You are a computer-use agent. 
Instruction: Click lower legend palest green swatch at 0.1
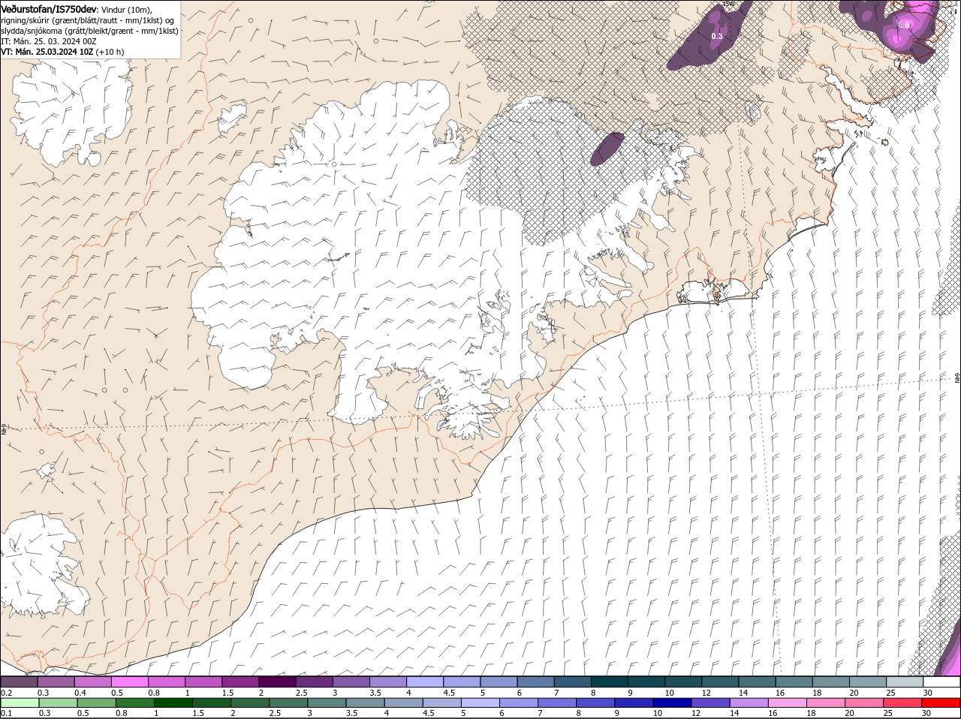point(20,702)
